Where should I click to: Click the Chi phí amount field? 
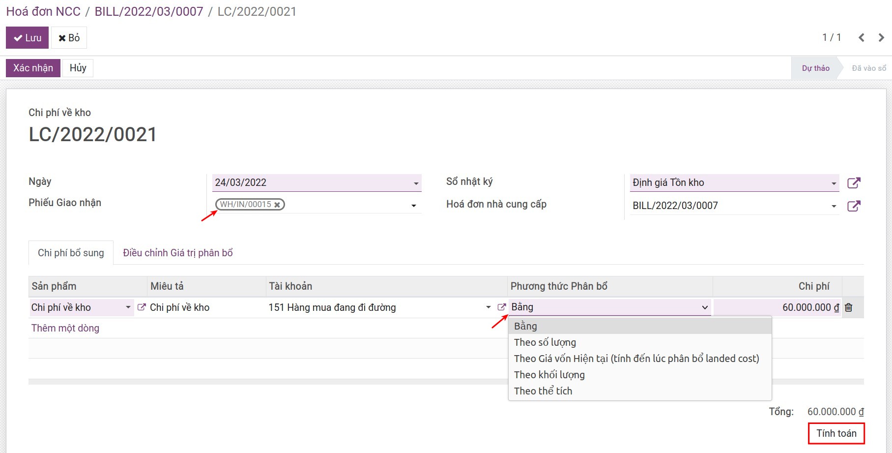777,307
